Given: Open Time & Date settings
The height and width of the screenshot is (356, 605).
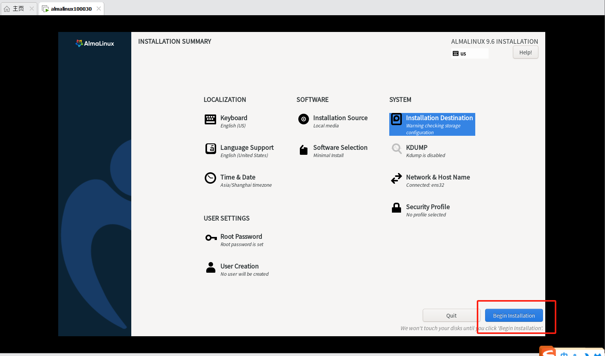Looking at the screenshot, I should click(239, 180).
